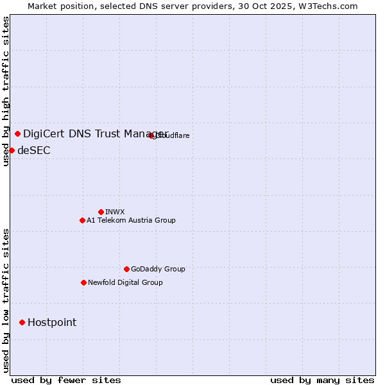The height and width of the screenshot is (385, 385).
Task: Click the red deSEC data point
Action: coord(12,150)
